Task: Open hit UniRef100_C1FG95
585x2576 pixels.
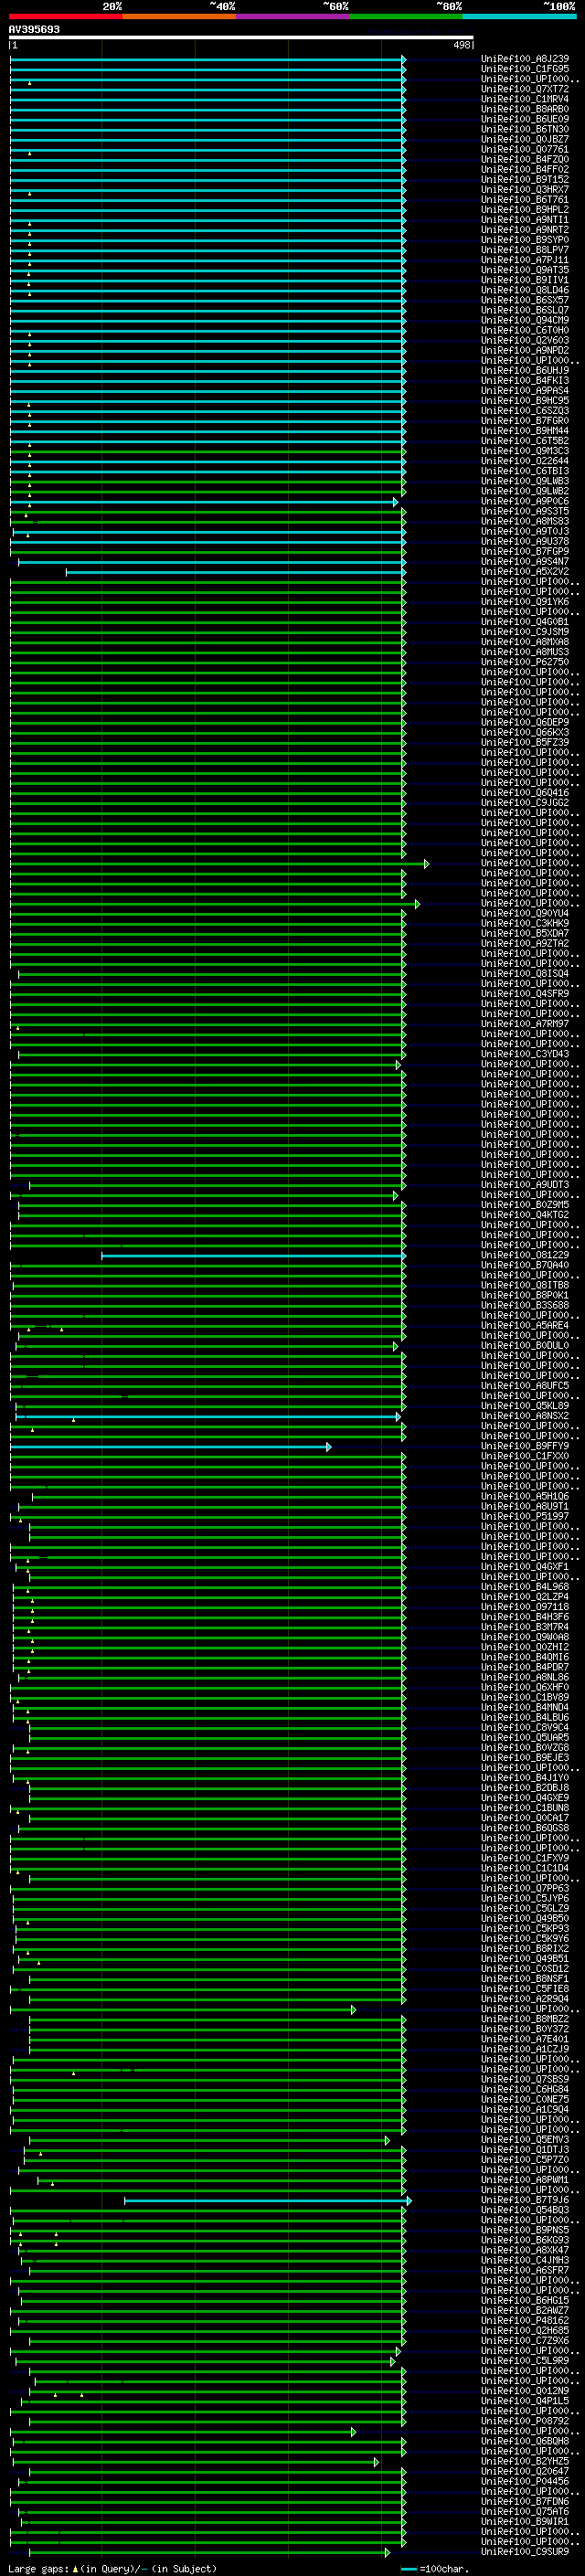Action: tap(525, 69)
